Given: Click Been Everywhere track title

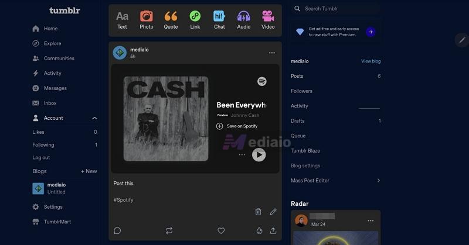Looking at the screenshot, I should point(241,105).
